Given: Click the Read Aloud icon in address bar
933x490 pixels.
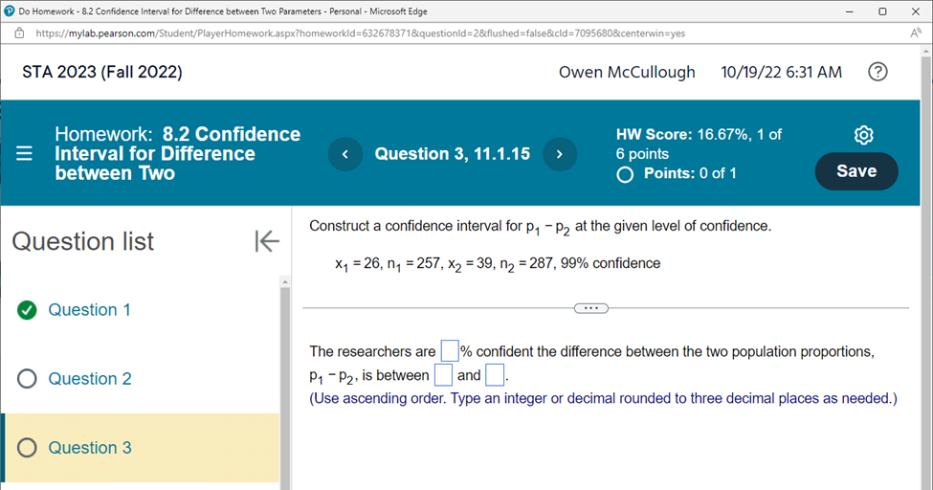Looking at the screenshot, I should click(916, 33).
